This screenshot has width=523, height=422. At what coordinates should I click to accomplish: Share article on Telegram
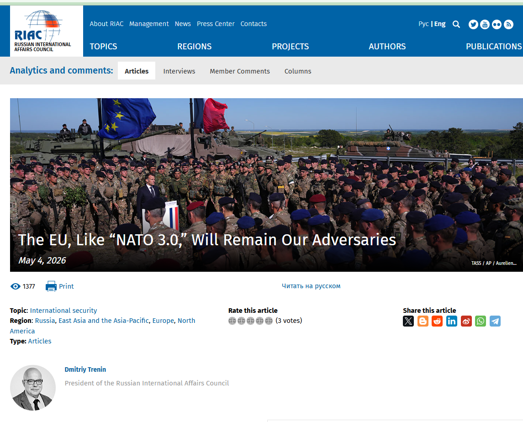(x=495, y=321)
